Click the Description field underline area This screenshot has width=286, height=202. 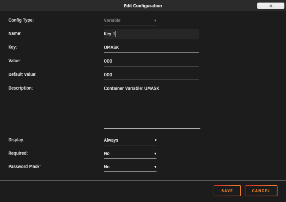tap(152, 128)
